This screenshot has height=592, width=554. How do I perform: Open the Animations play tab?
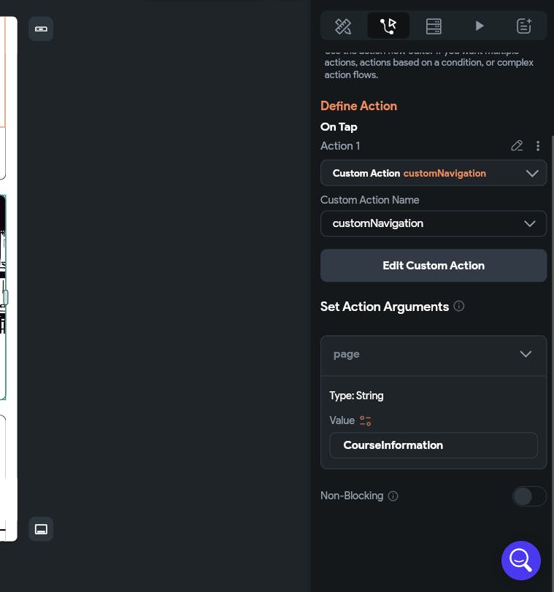[x=479, y=26]
